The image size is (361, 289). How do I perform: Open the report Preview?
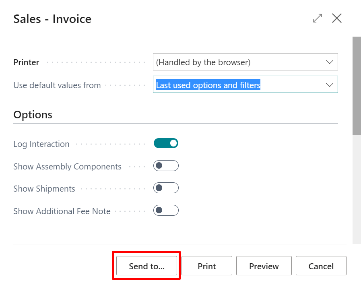pyautogui.click(x=264, y=266)
